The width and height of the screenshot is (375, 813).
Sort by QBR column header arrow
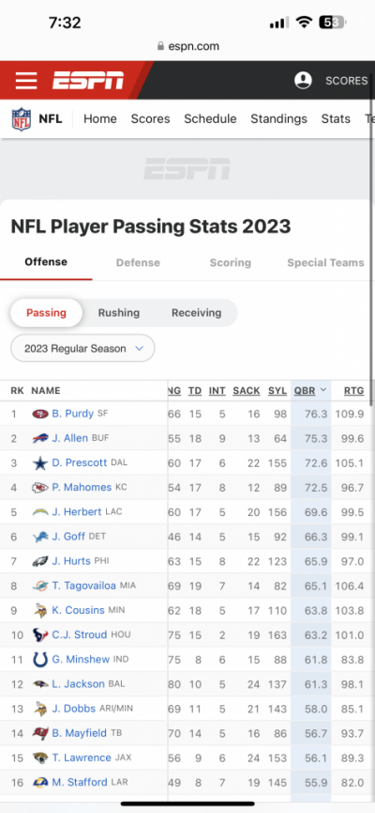323,390
